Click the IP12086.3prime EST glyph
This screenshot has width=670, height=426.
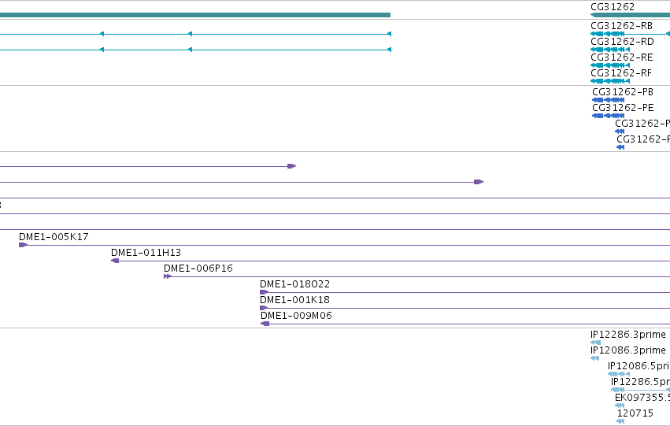[594, 358]
